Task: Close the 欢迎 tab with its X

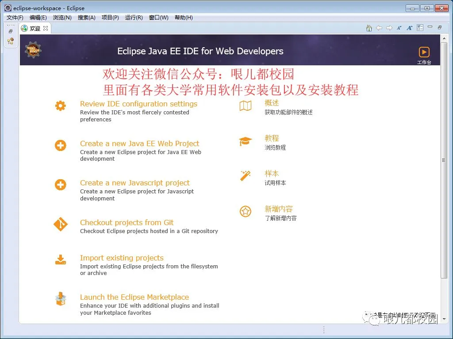Action: tap(46, 28)
